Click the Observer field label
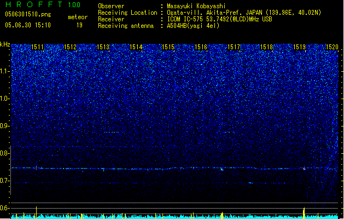 click(x=111, y=6)
